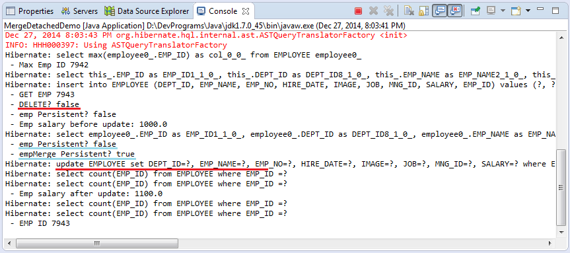The height and width of the screenshot is (253, 570).
Task: Close the Console tab with its X
Action: coord(246,11)
